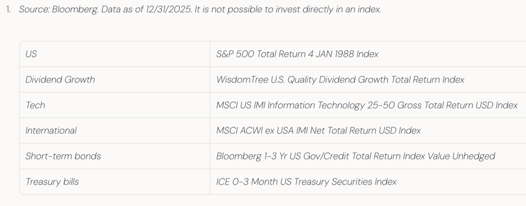Select the "Dividend Growth" table cell
Image resolution: width=526 pixels, height=206 pixels.
pyautogui.click(x=60, y=79)
